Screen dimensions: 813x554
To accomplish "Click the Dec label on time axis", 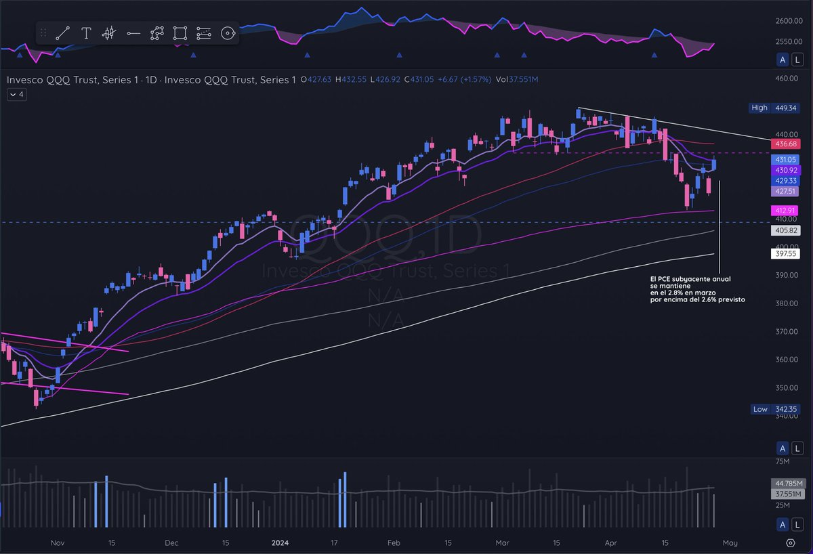I will pos(171,543).
